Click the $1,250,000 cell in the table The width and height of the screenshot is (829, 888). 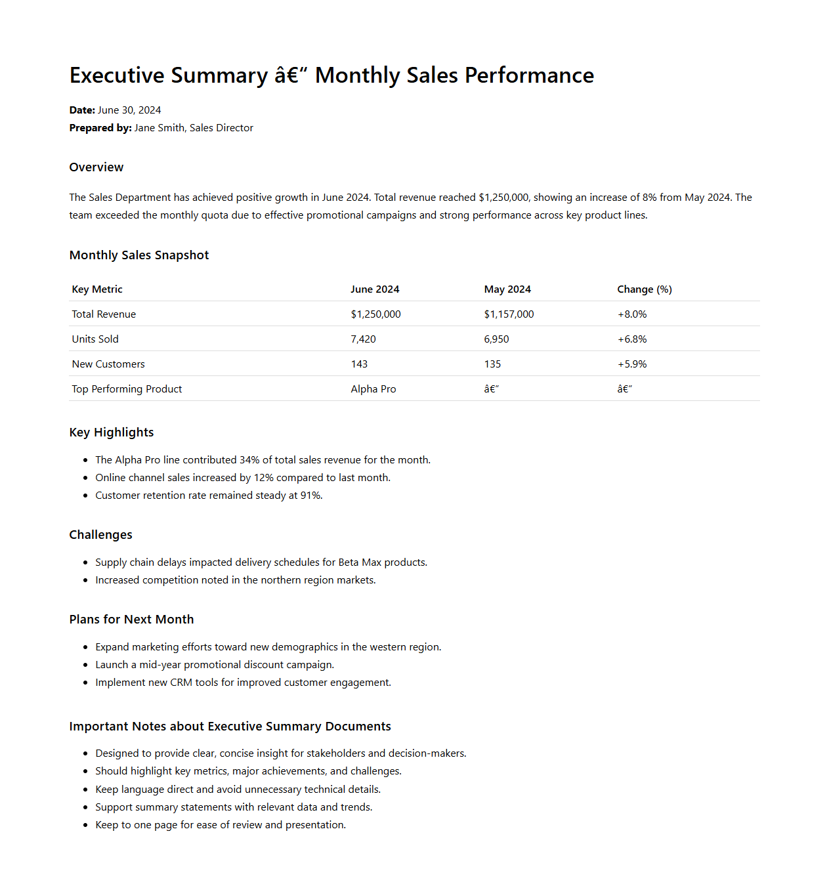(375, 314)
